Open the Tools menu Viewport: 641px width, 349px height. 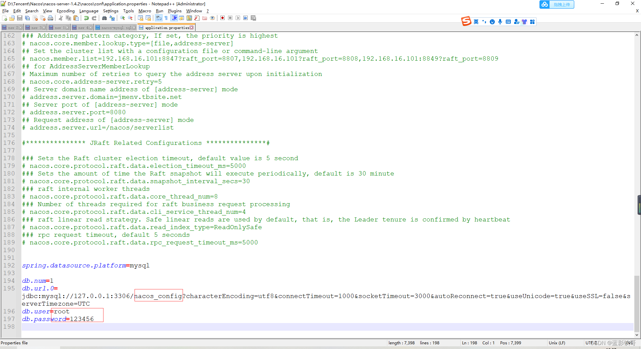(x=129, y=11)
